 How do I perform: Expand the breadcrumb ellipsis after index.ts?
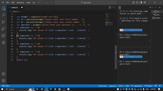pos(21,12)
